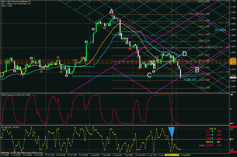
Task: Click the green up arrow beside (H1)
Action: click(212, 142)
